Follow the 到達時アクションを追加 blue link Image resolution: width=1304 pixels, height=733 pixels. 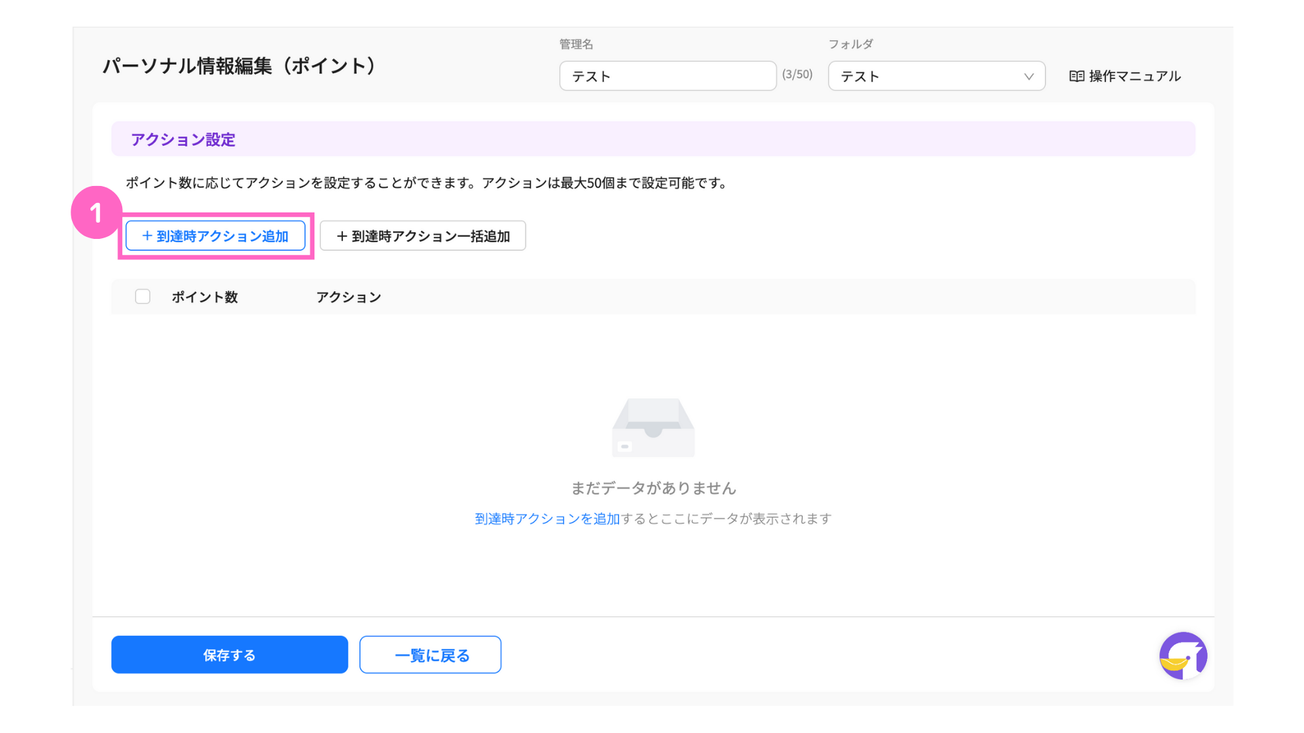[547, 519]
